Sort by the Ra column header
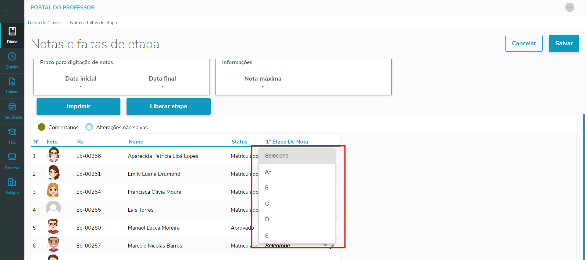 (80, 142)
